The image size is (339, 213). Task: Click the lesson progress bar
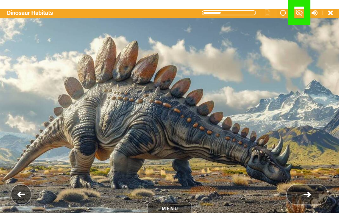(229, 13)
